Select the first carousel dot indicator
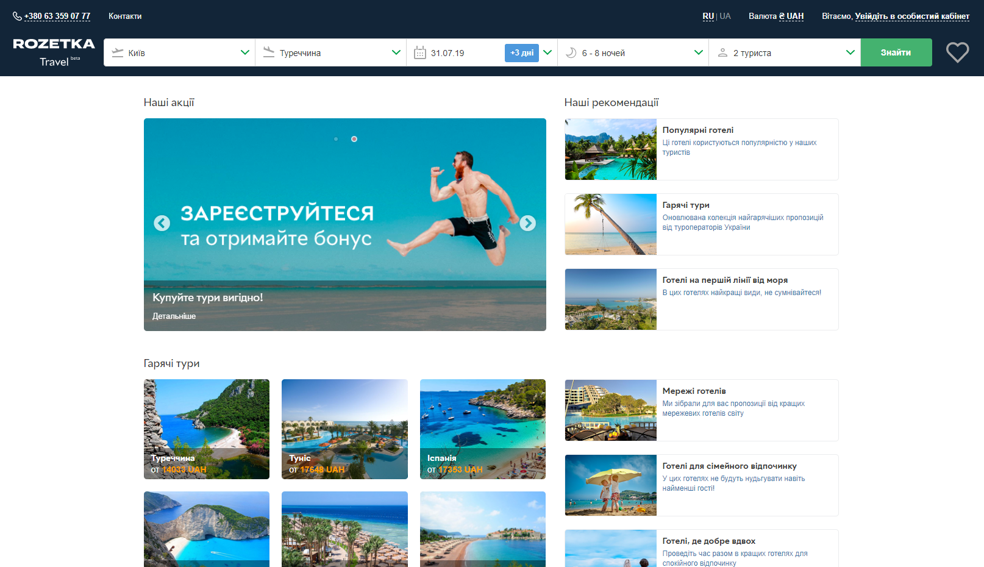Viewport: 984px width, 567px height. [x=336, y=139]
